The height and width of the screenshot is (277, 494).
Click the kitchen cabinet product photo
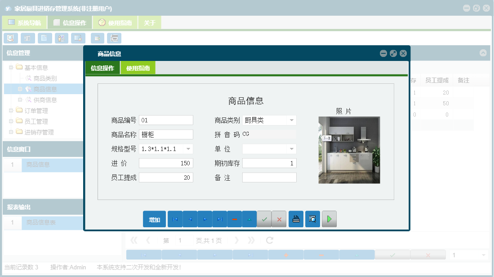[349, 150]
